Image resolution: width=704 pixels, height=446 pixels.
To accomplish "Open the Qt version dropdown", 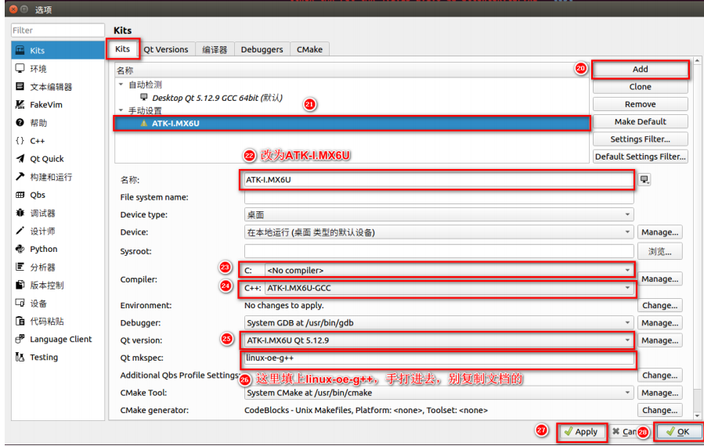I will point(439,340).
